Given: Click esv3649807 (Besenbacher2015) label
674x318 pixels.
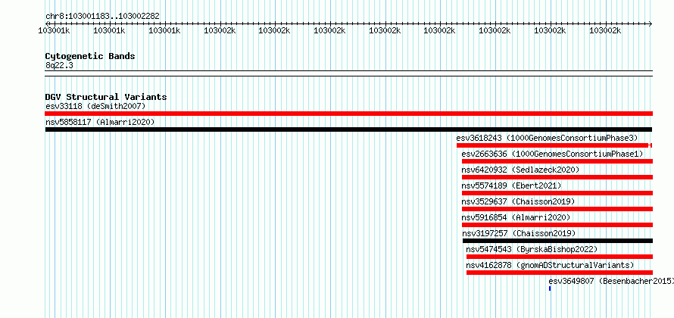Looking at the screenshot, I should tap(611, 281).
